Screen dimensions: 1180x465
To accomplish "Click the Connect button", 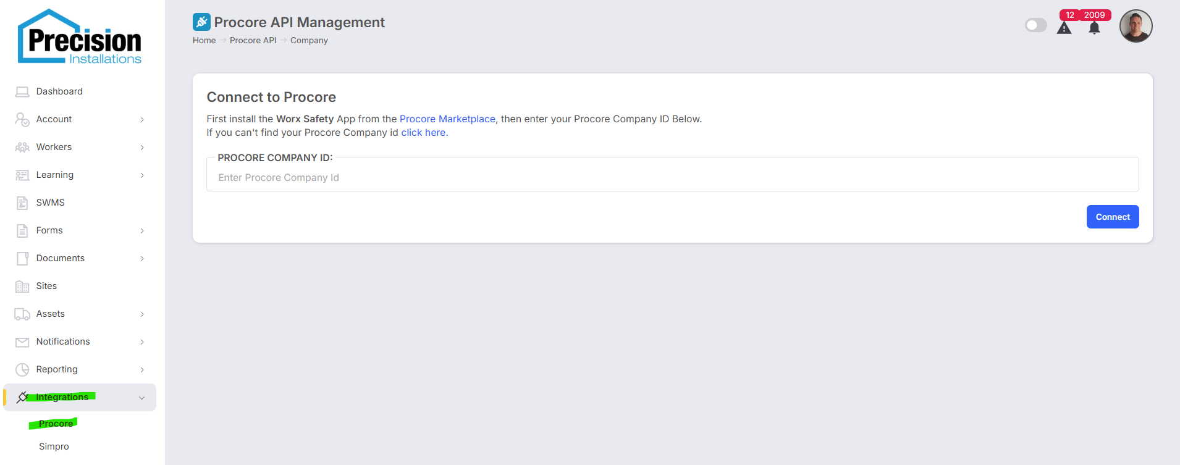I will point(1113,217).
